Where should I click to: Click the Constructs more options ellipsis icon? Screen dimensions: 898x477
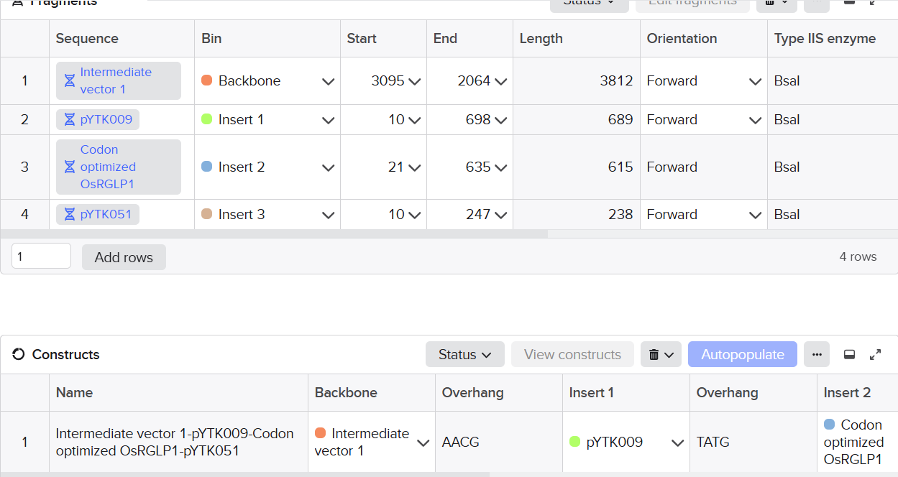(x=817, y=354)
